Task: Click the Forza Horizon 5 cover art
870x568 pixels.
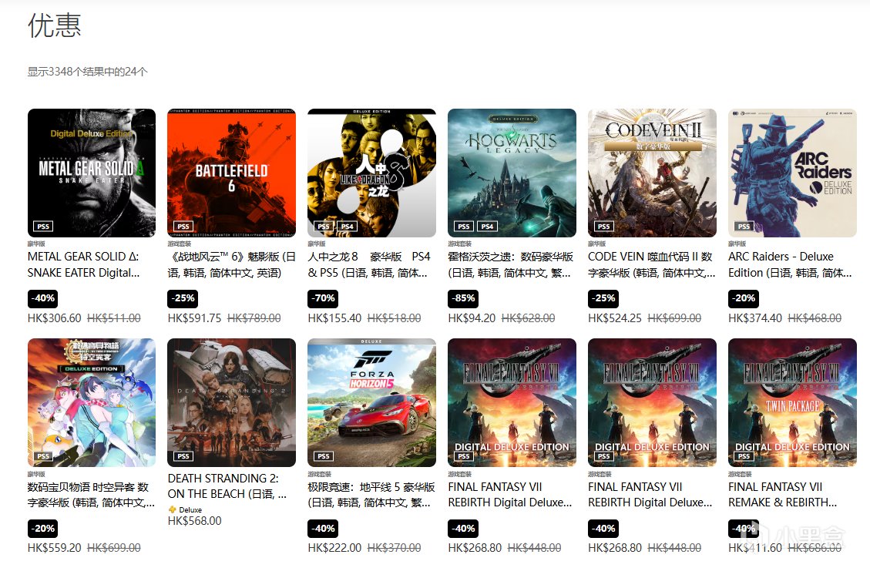Action: click(371, 402)
